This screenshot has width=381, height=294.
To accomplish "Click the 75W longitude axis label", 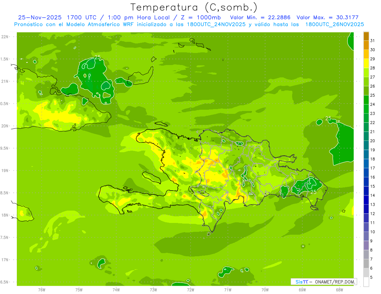I will [x=79, y=290].
